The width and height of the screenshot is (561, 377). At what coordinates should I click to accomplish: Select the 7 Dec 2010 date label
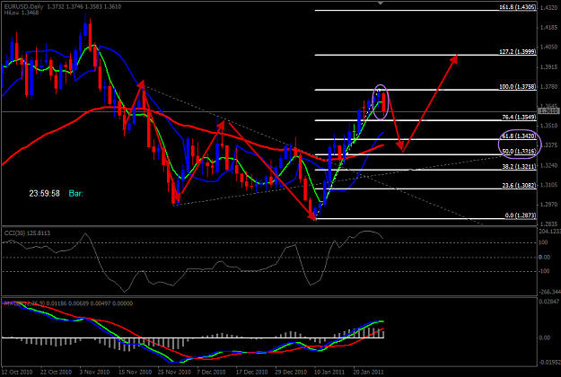point(212,372)
